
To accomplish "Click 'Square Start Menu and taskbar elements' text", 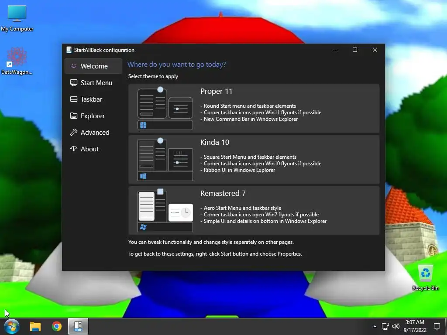I will point(250,157).
